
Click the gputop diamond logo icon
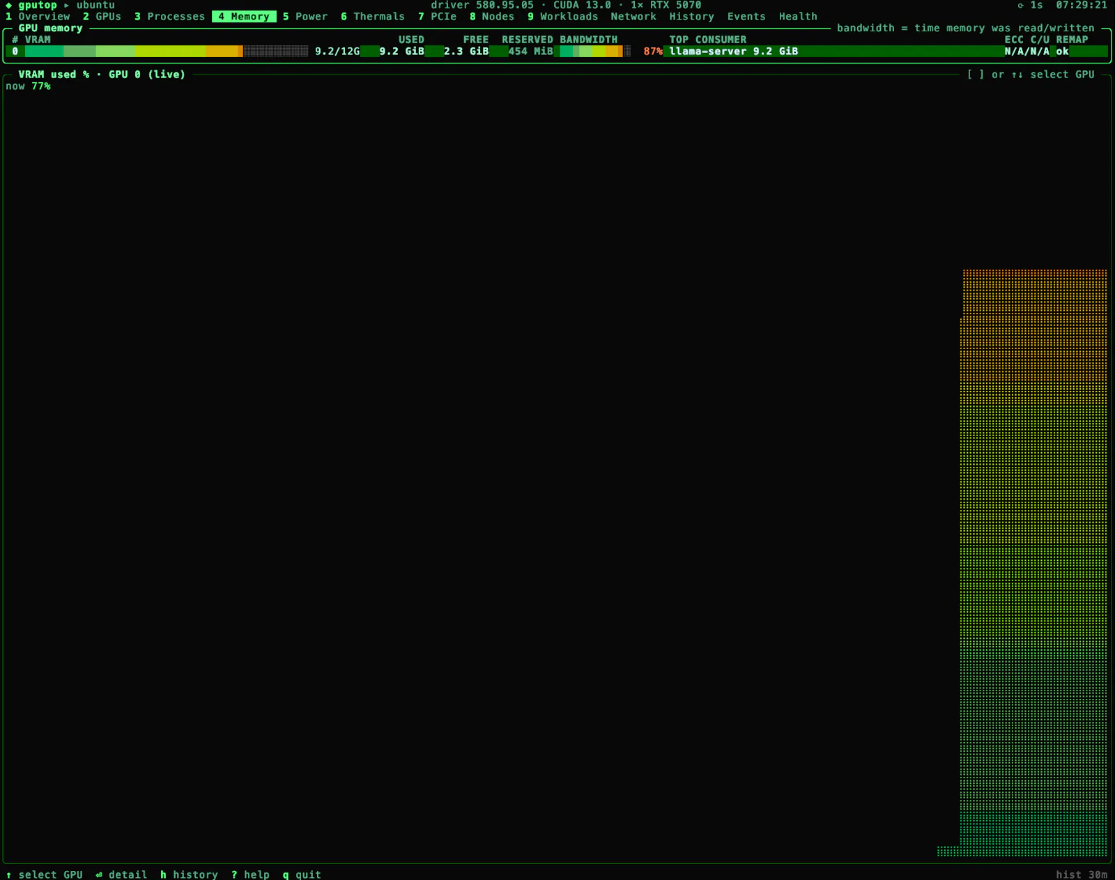coord(9,5)
